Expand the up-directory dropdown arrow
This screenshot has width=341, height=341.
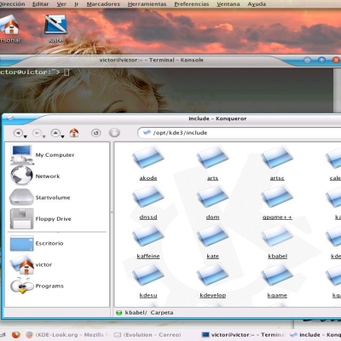(x=62, y=136)
